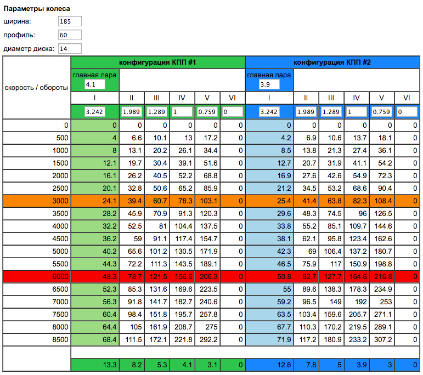
Task: Click value 65.6 in the 5000 row
Action: point(134,251)
